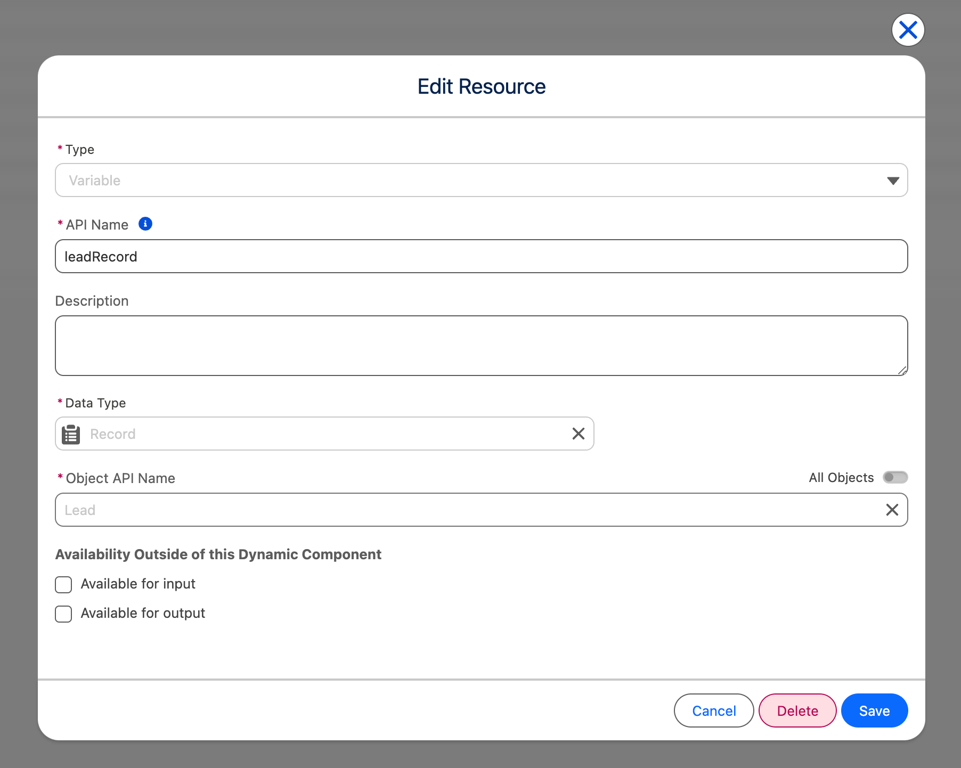The image size is (961, 768).
Task: Delete this resource using Delete button
Action: 797,710
